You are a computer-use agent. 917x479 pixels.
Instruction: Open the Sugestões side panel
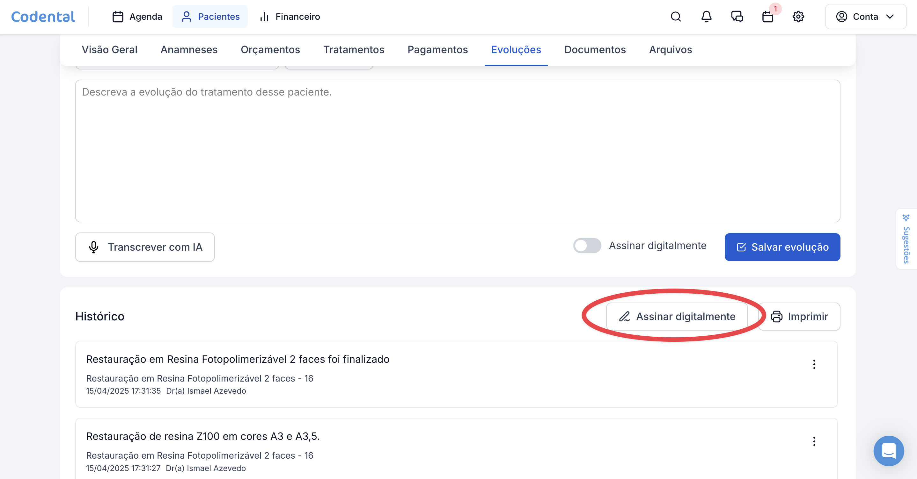(x=906, y=239)
